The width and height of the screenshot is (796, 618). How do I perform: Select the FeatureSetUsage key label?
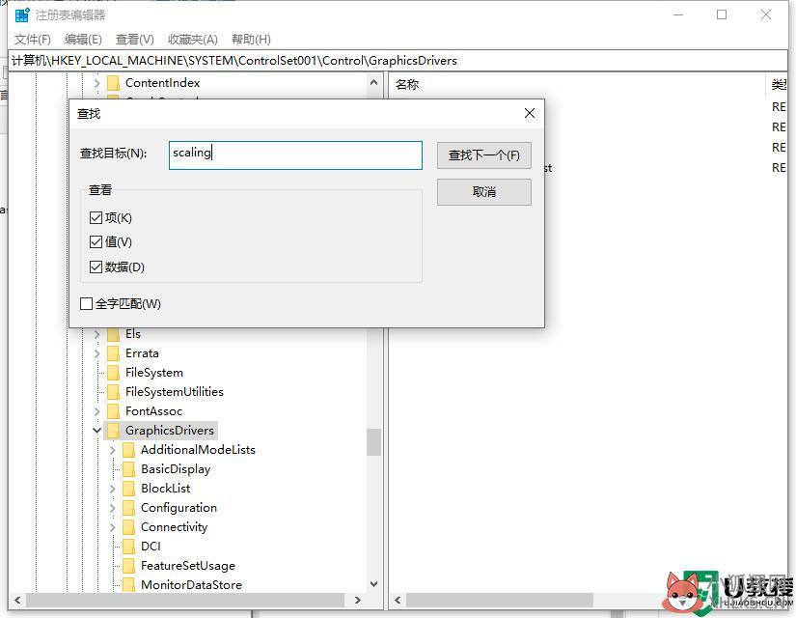pyautogui.click(x=188, y=566)
